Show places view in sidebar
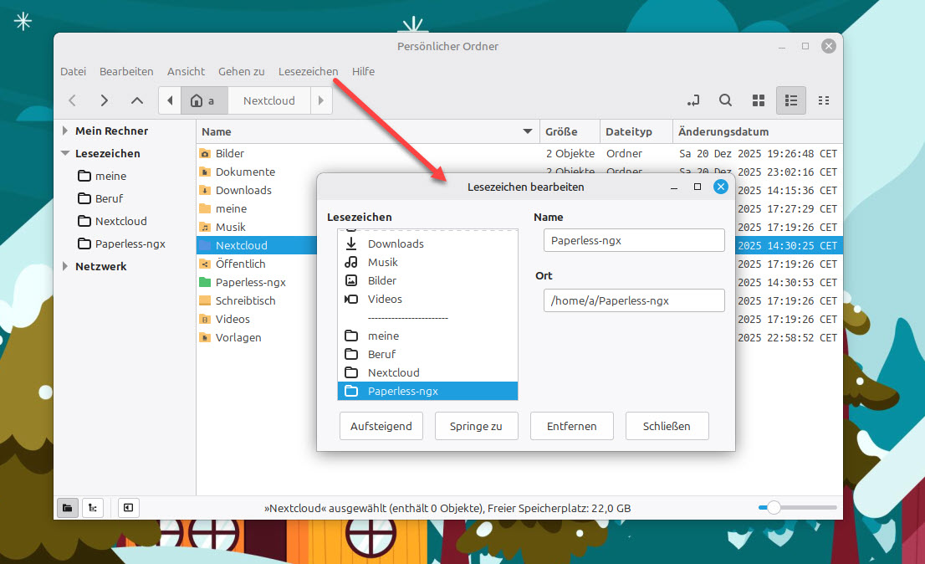This screenshot has width=925, height=564. [x=68, y=507]
